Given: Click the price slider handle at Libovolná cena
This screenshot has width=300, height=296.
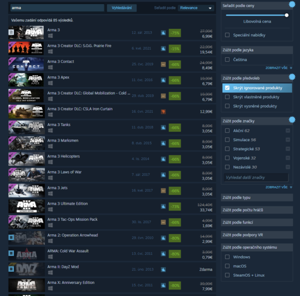Looking at the screenshot, I should click(287, 15).
